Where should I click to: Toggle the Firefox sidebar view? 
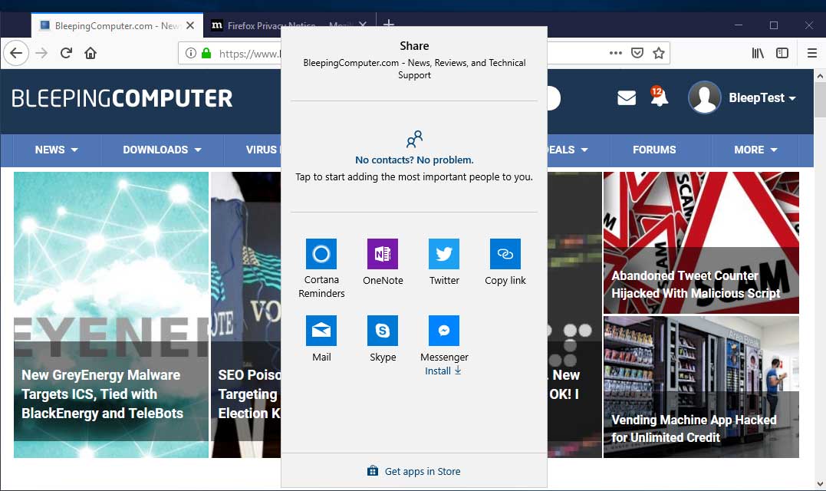782,53
